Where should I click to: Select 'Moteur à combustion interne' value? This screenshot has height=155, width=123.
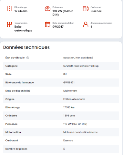click(80, 132)
